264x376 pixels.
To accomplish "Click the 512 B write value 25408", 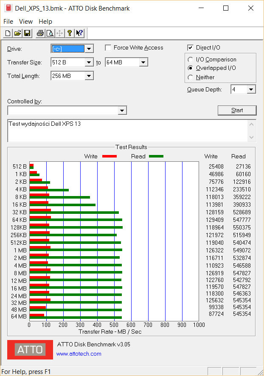I will tap(216, 166).
